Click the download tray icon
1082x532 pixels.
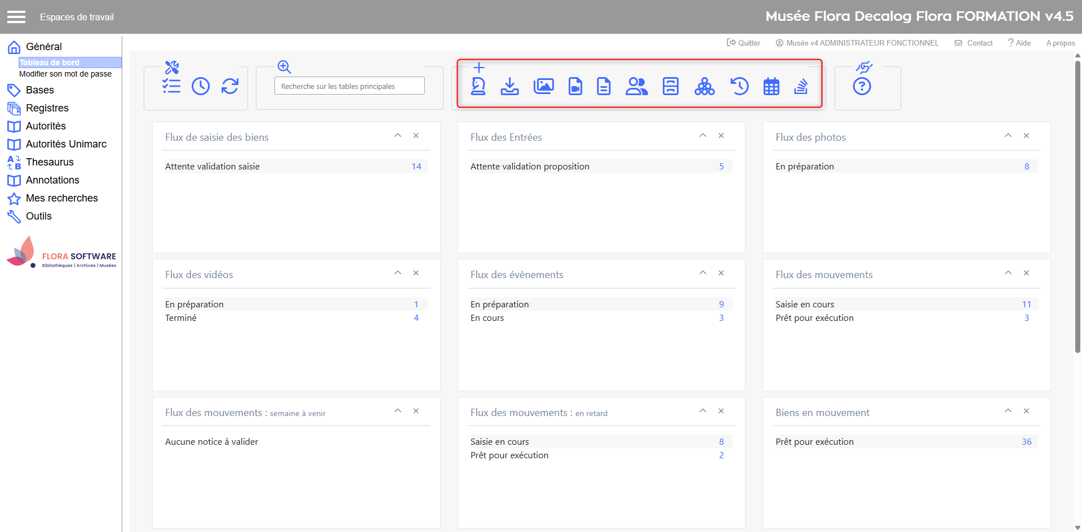[x=509, y=86]
